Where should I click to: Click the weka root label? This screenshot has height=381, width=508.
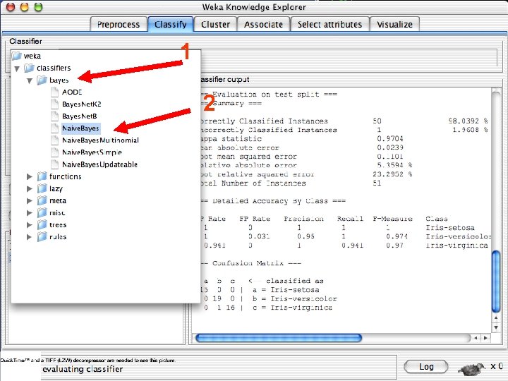pos(32,56)
